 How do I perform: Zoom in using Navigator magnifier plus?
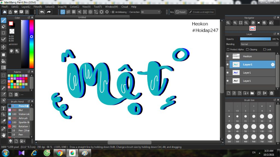pos(235,23)
